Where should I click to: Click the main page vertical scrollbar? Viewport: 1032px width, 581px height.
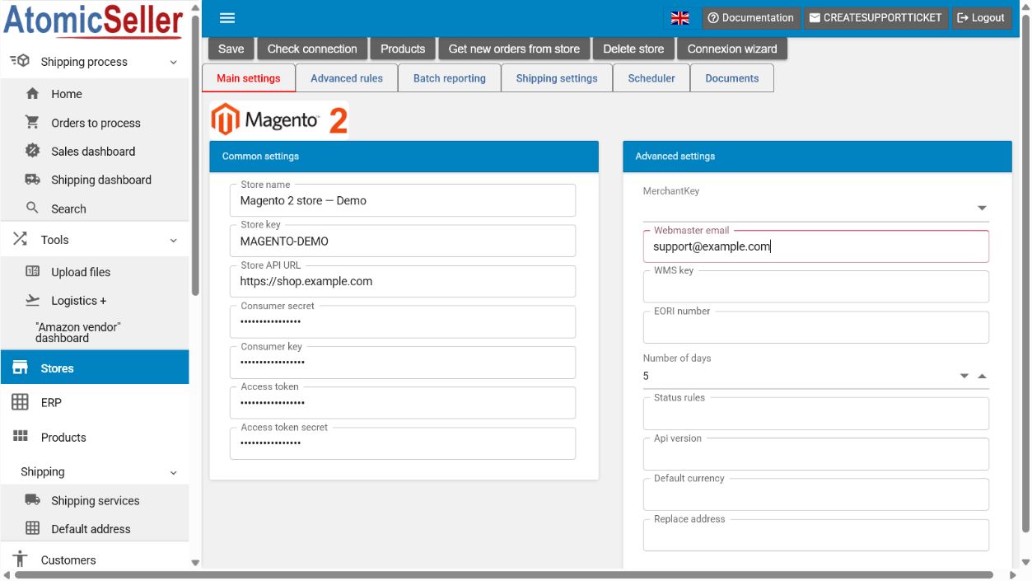click(1025, 272)
